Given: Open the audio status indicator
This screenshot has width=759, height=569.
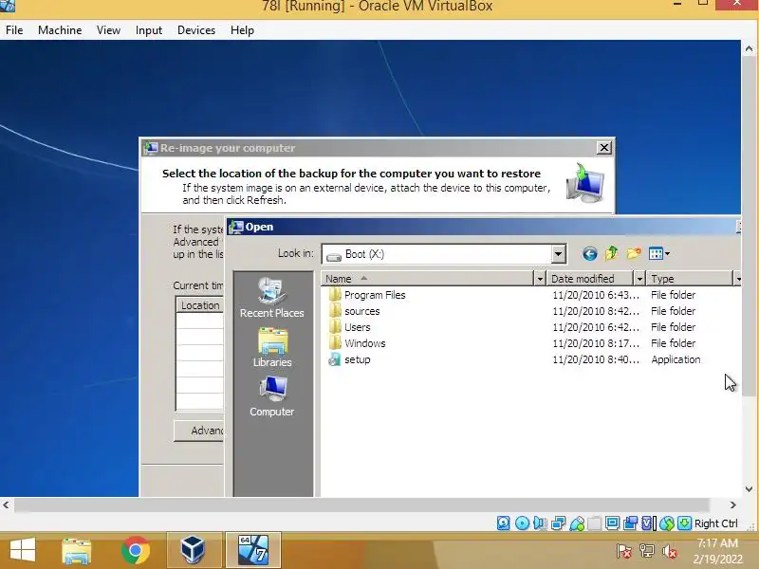Looking at the screenshot, I should [540, 523].
